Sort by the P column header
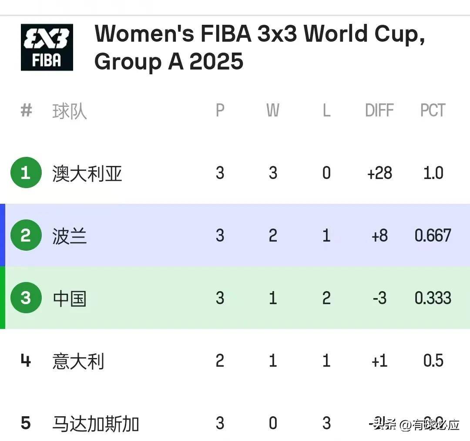 220,110
